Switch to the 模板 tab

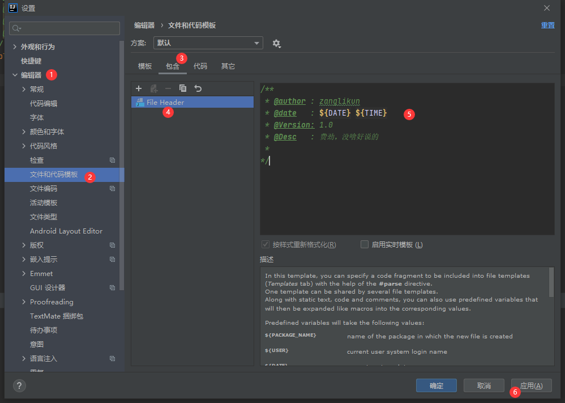(x=145, y=66)
